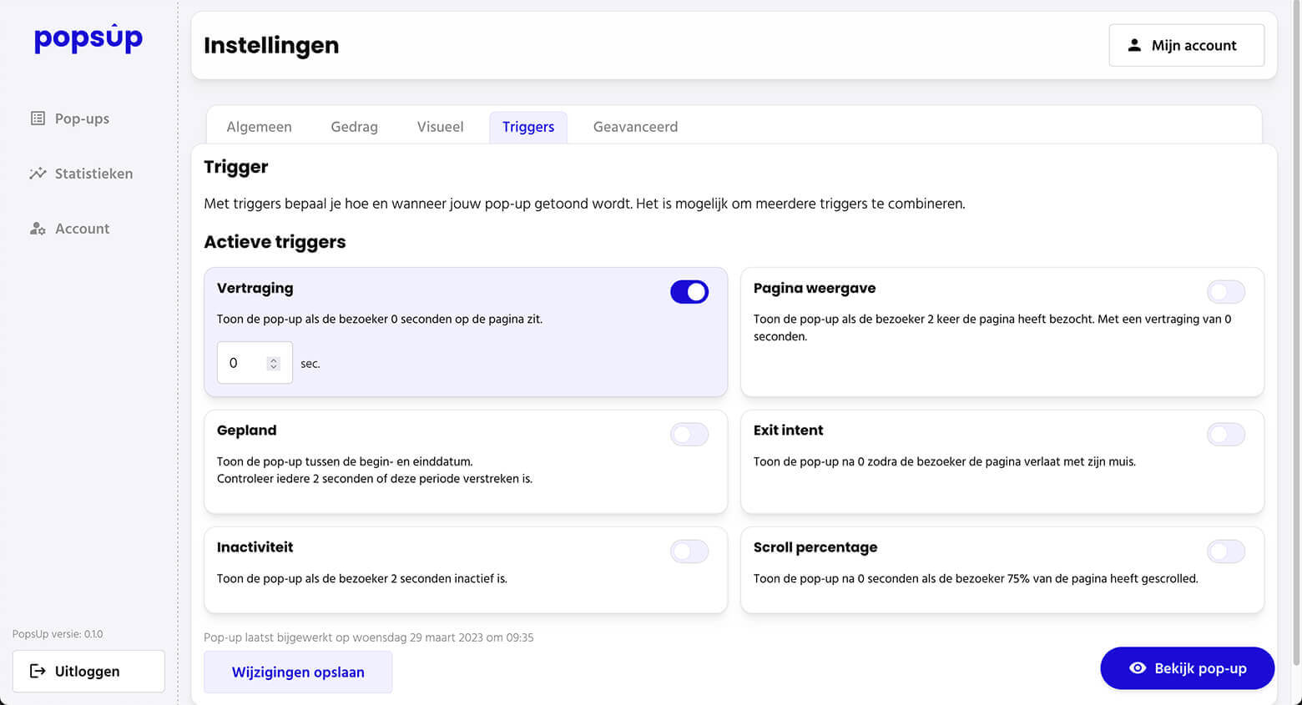Click the Statistieken chart icon
The image size is (1302, 705).
[x=38, y=174]
